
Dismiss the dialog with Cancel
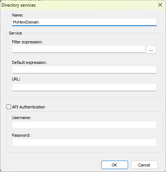[144, 165]
